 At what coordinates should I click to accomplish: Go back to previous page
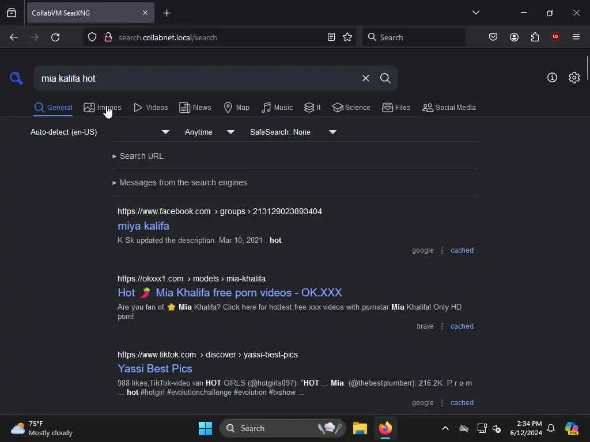click(x=14, y=37)
